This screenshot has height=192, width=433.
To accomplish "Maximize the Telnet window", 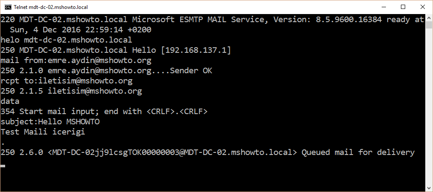I will (x=403, y=7).
